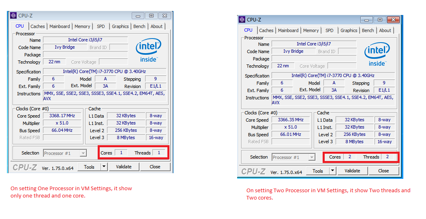Click Validate button in left window

[124, 167]
